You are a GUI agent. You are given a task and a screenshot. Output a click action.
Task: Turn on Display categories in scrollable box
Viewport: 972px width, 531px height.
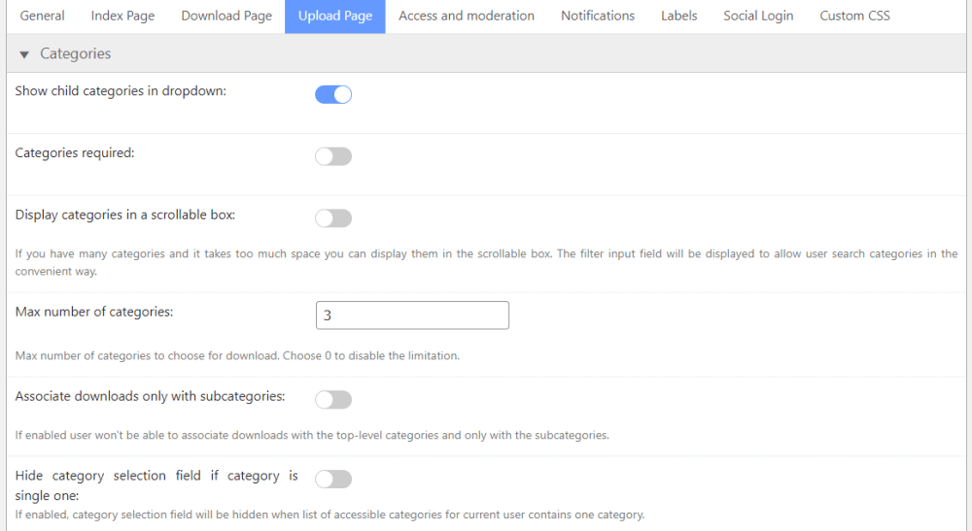tap(333, 218)
